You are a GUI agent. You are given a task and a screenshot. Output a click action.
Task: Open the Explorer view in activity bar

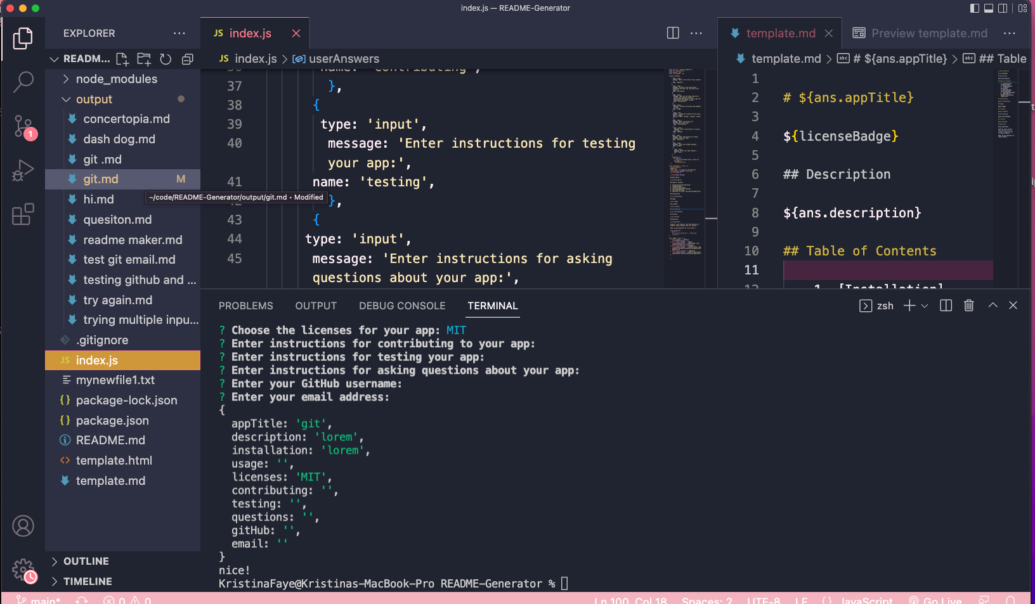point(23,39)
